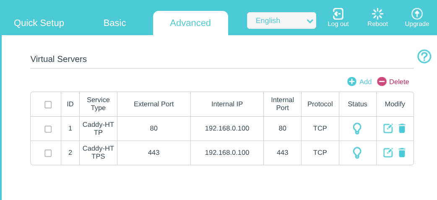Image resolution: width=437 pixels, height=200 pixels.
Task: Edit the Caddy-HTTP virtual server entry
Action: pos(388,128)
